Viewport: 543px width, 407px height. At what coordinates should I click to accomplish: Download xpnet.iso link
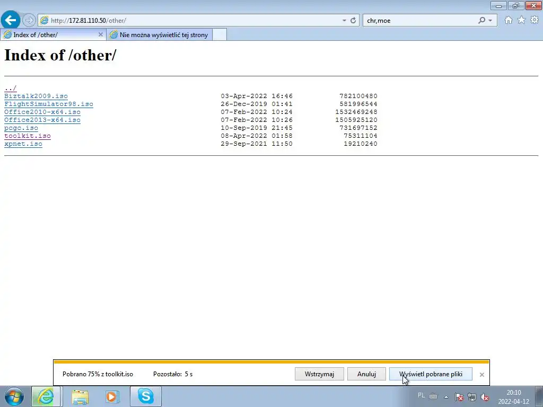pyautogui.click(x=23, y=144)
